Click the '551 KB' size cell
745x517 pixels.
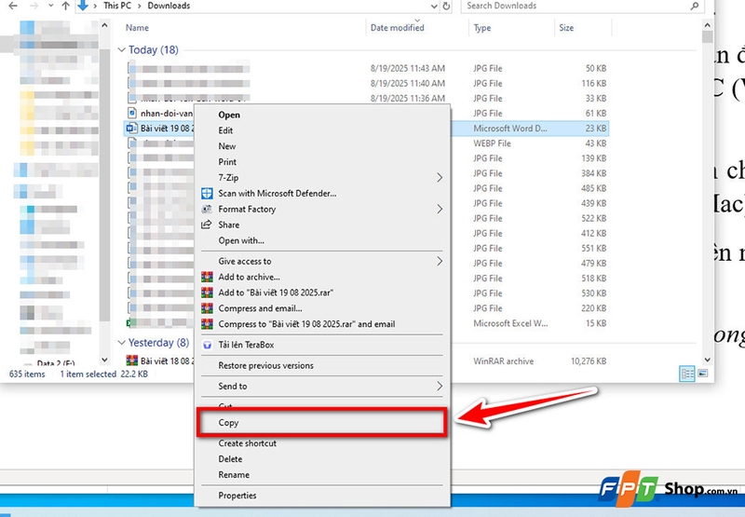click(x=594, y=248)
